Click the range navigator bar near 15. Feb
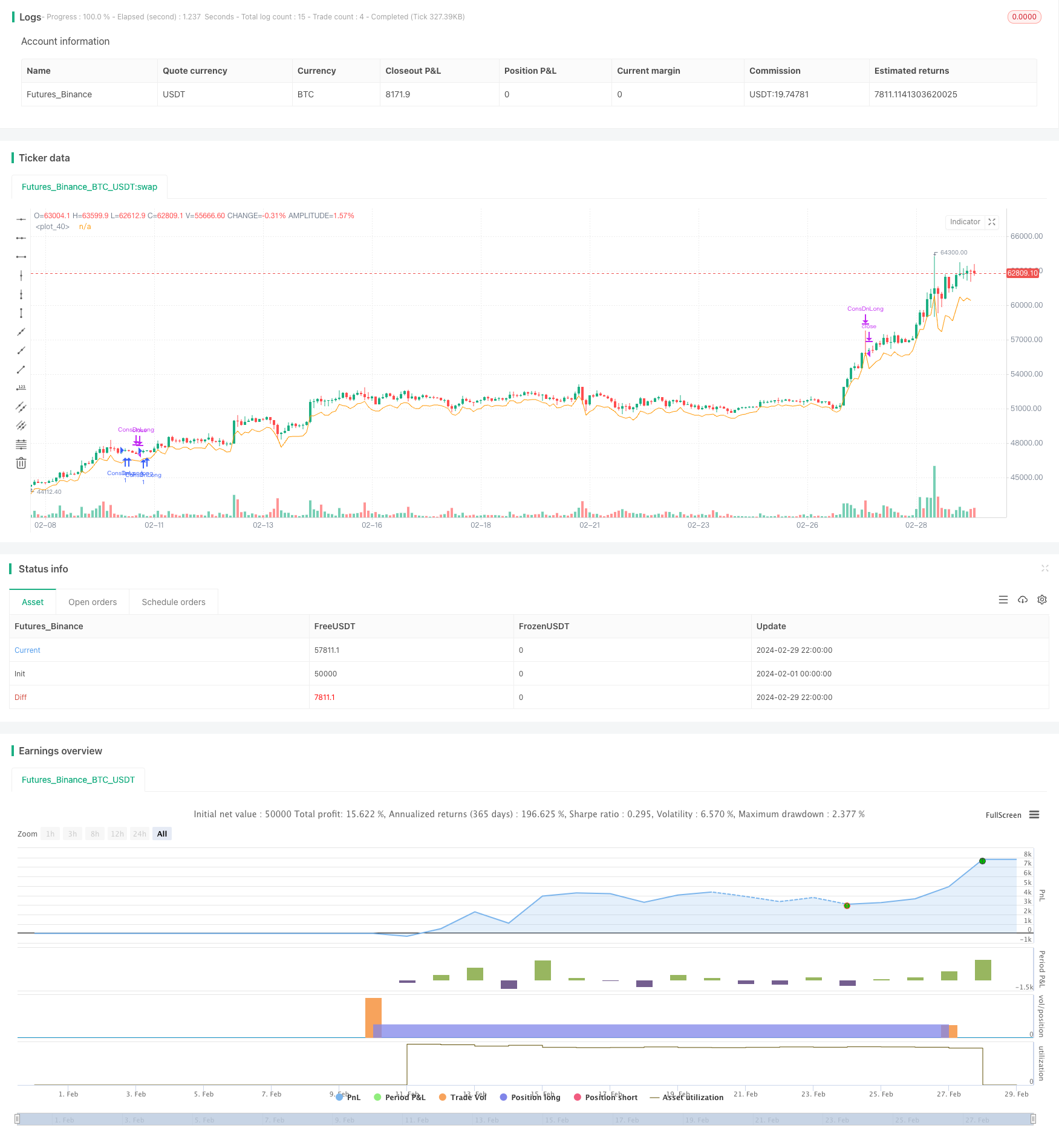 (556, 1119)
